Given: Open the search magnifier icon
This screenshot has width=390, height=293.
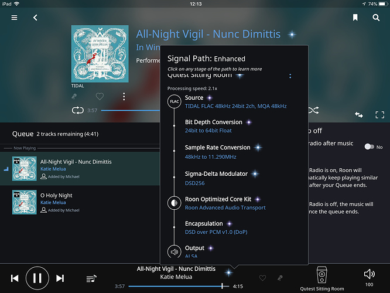Looking at the screenshot, I should 376,18.
